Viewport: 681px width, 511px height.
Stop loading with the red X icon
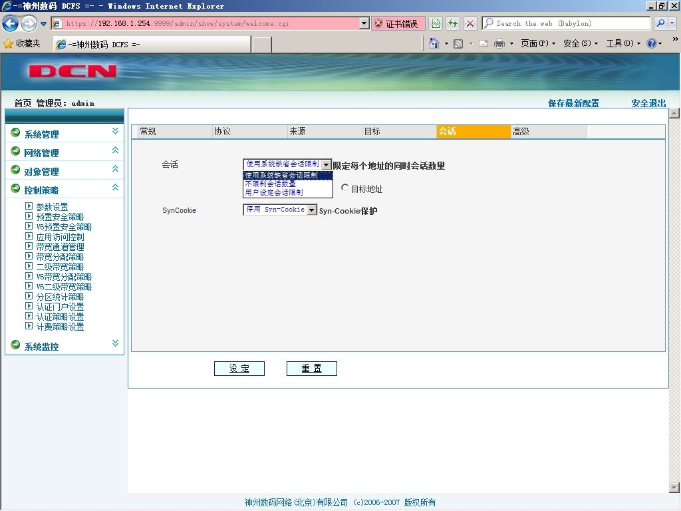click(x=470, y=23)
